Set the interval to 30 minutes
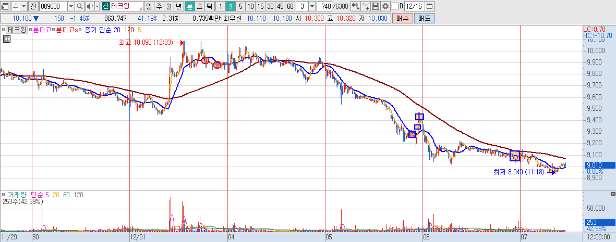This screenshot has width=616, height=242. click(270, 6)
